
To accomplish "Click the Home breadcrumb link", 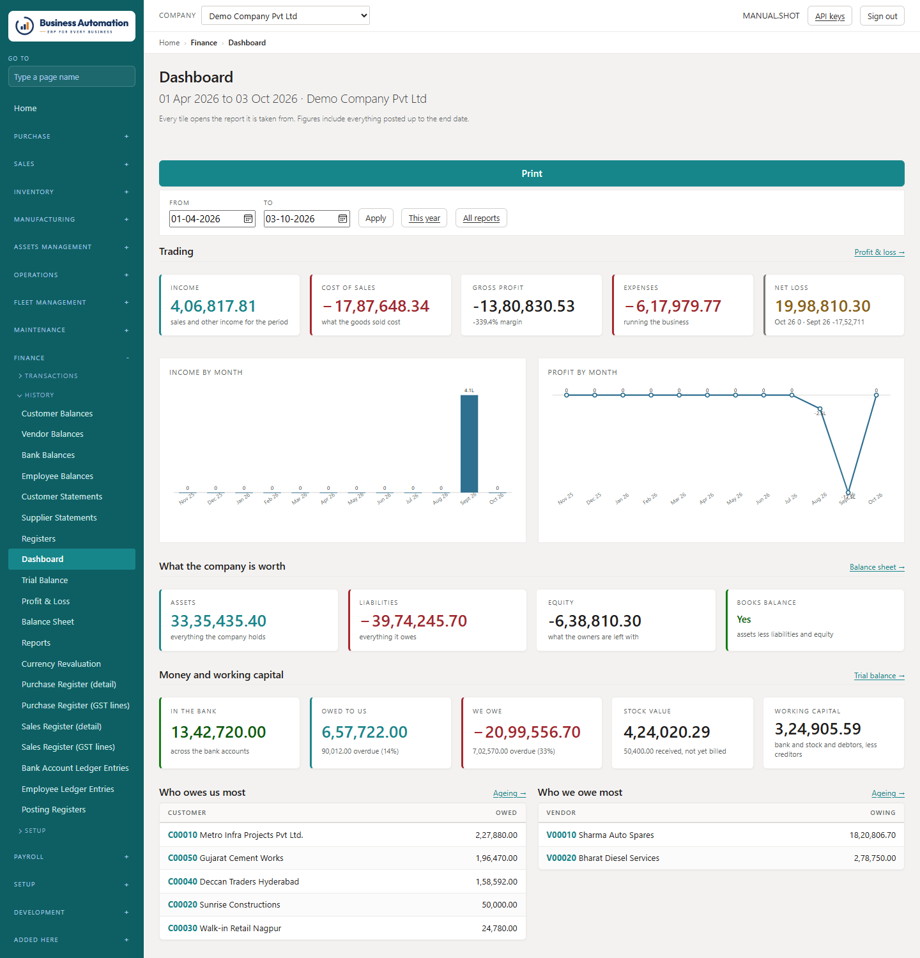I will click(x=169, y=43).
